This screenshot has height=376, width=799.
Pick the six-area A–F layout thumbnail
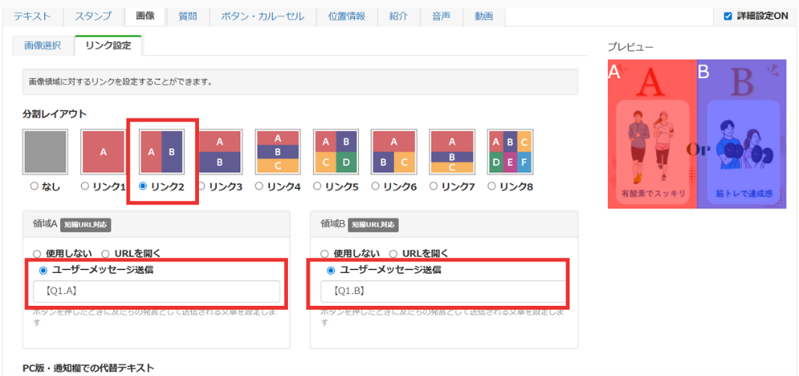point(510,152)
